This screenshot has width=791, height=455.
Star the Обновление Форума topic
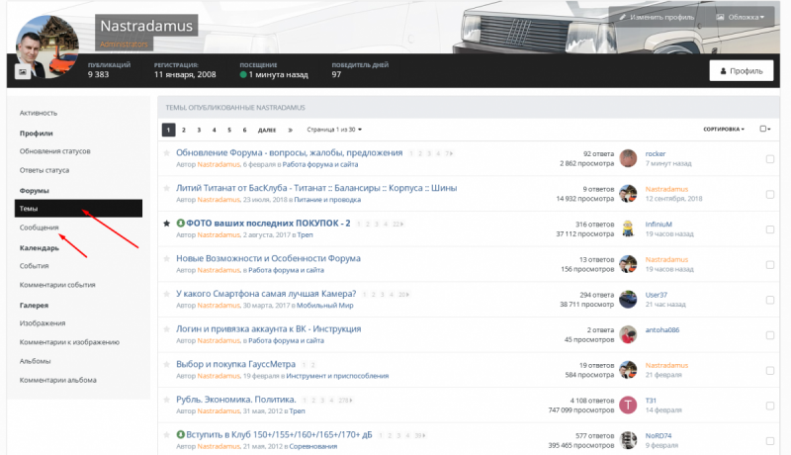click(166, 153)
